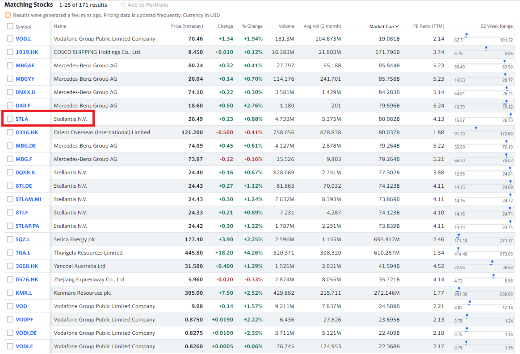Click the name Serica Energy plc
Viewport: 520px width, 354px height.
coord(75,239)
